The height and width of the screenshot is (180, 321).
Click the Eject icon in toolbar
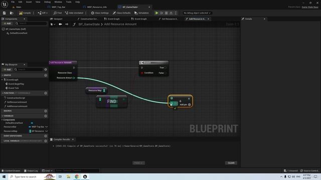pyautogui.click(x=171, y=13)
